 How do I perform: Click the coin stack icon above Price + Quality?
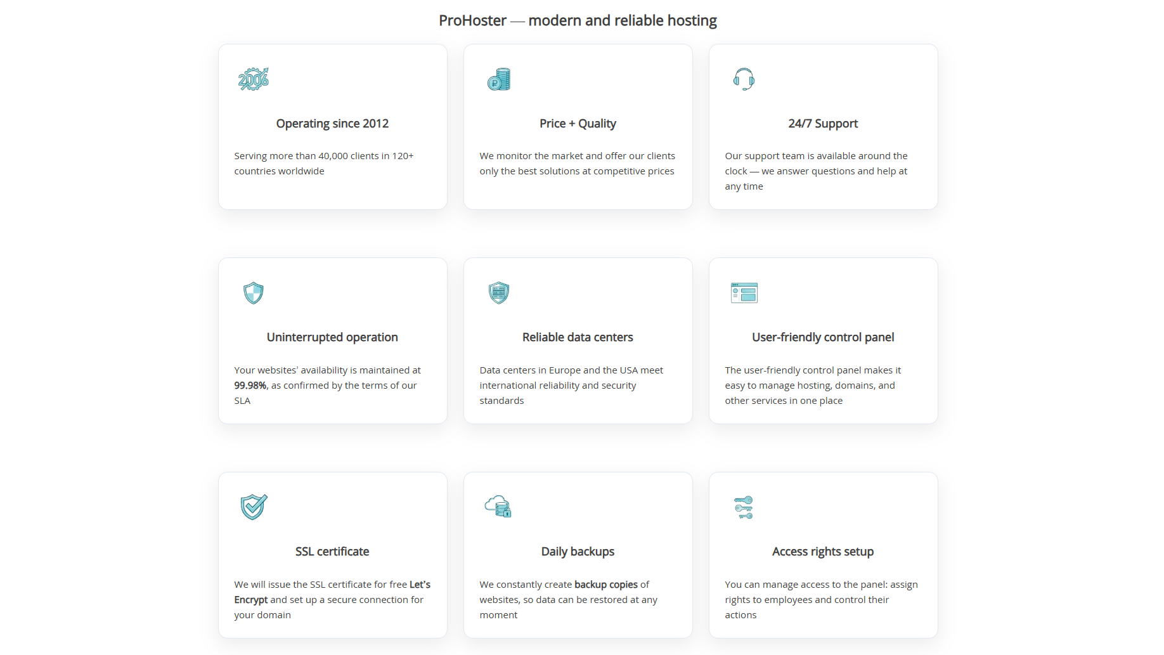point(499,79)
